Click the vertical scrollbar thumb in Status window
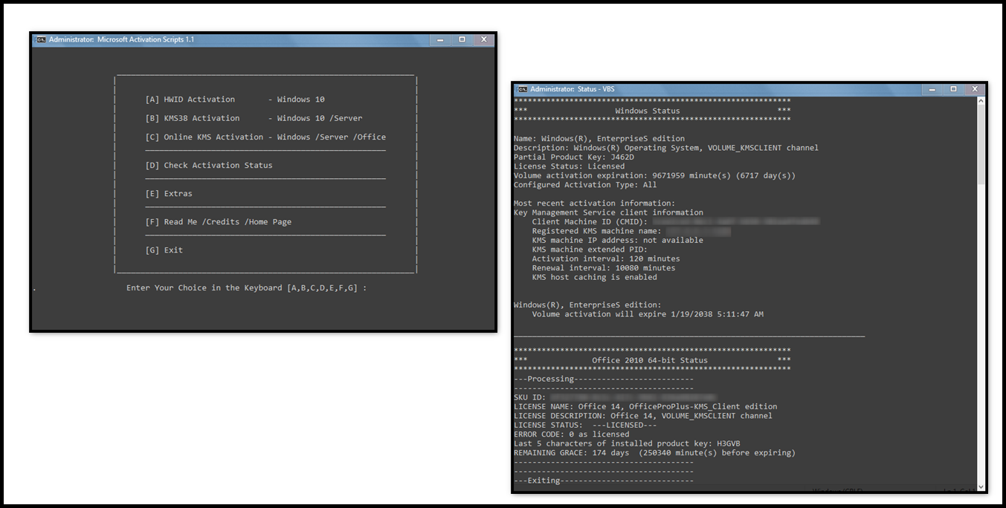This screenshot has height=508, width=1006. tap(981, 146)
